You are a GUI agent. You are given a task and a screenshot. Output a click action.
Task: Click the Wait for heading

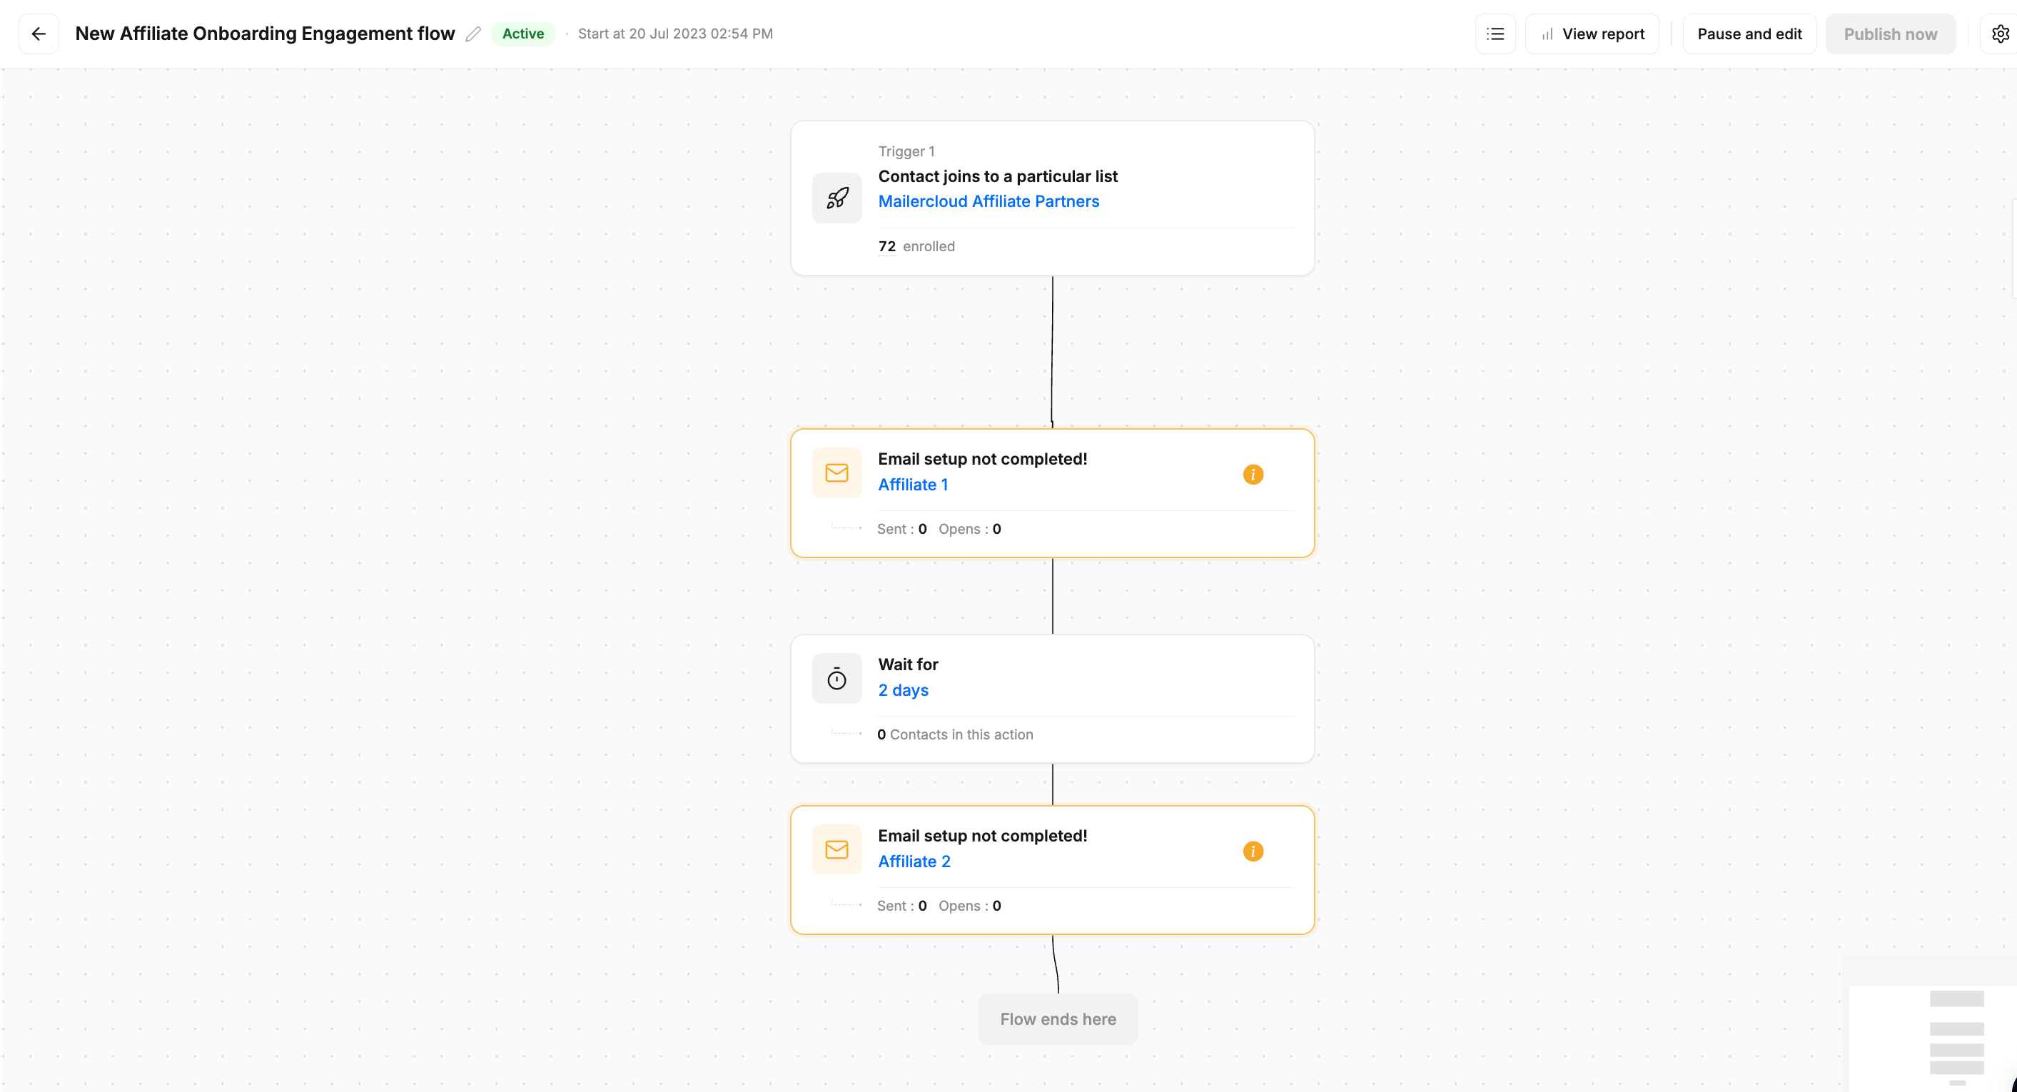point(907,664)
